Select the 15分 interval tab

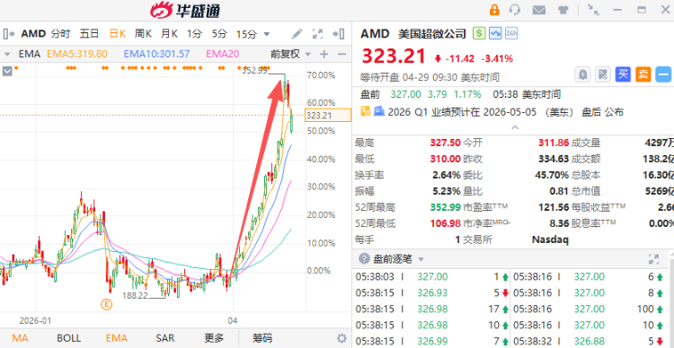pos(246,34)
